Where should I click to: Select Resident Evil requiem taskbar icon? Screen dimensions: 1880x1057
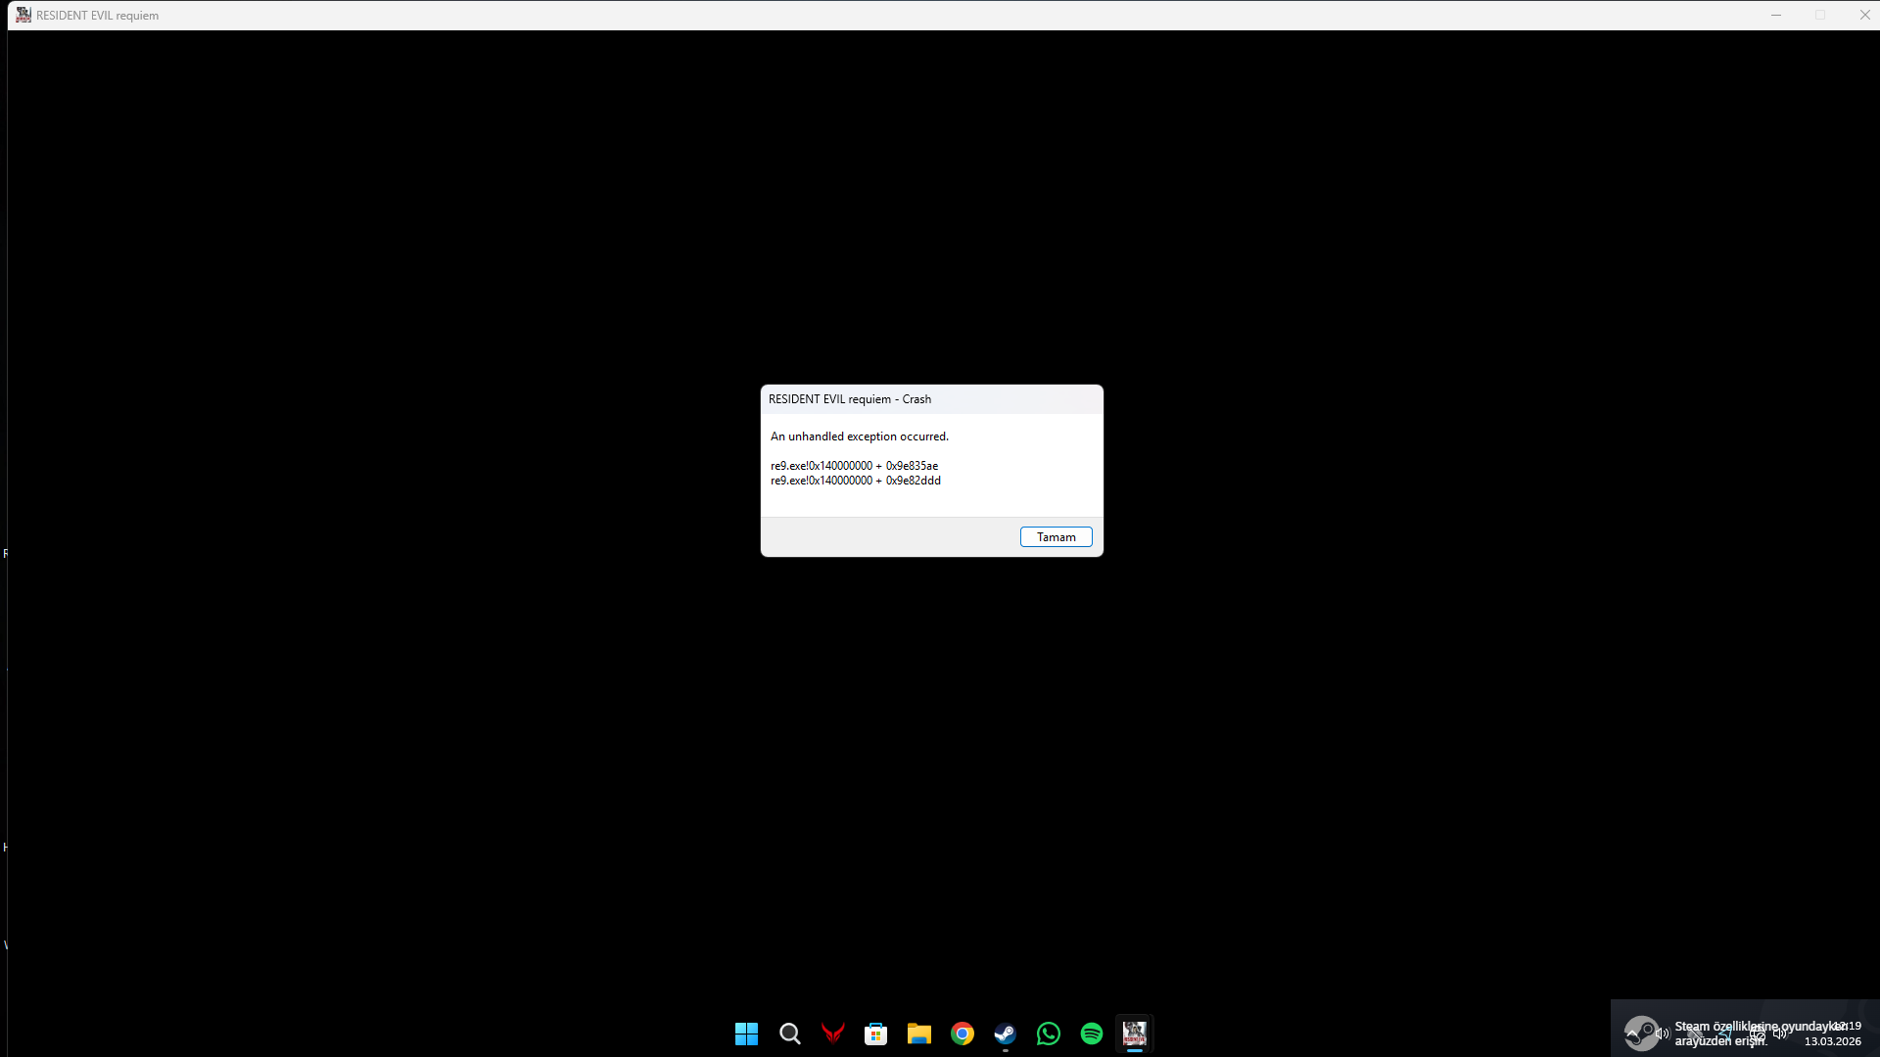click(x=1134, y=1034)
